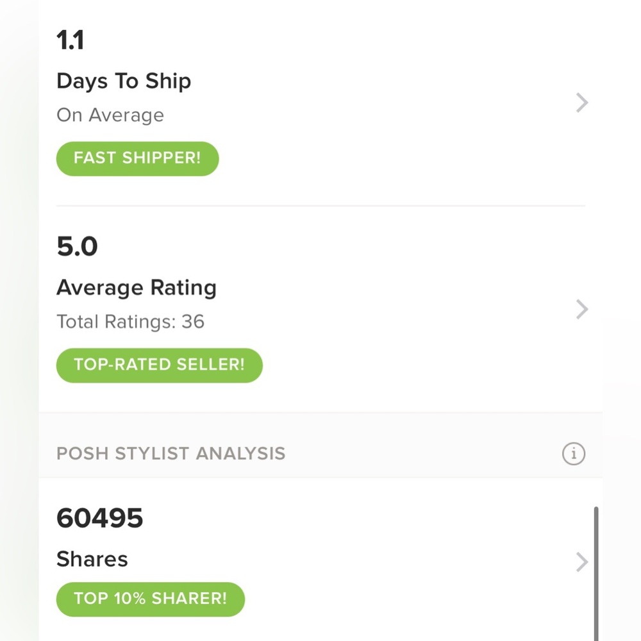Click the vertical scrollbar near Shares
Screen dimensions: 641x641
(596, 564)
